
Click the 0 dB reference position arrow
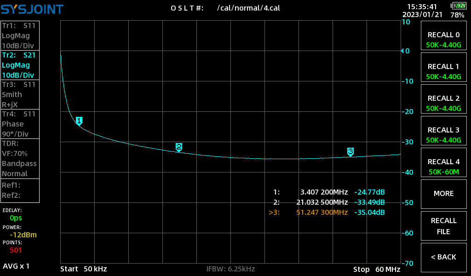402,51
